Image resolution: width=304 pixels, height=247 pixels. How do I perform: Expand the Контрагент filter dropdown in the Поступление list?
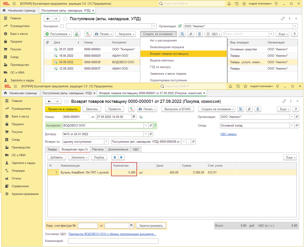click(154, 26)
